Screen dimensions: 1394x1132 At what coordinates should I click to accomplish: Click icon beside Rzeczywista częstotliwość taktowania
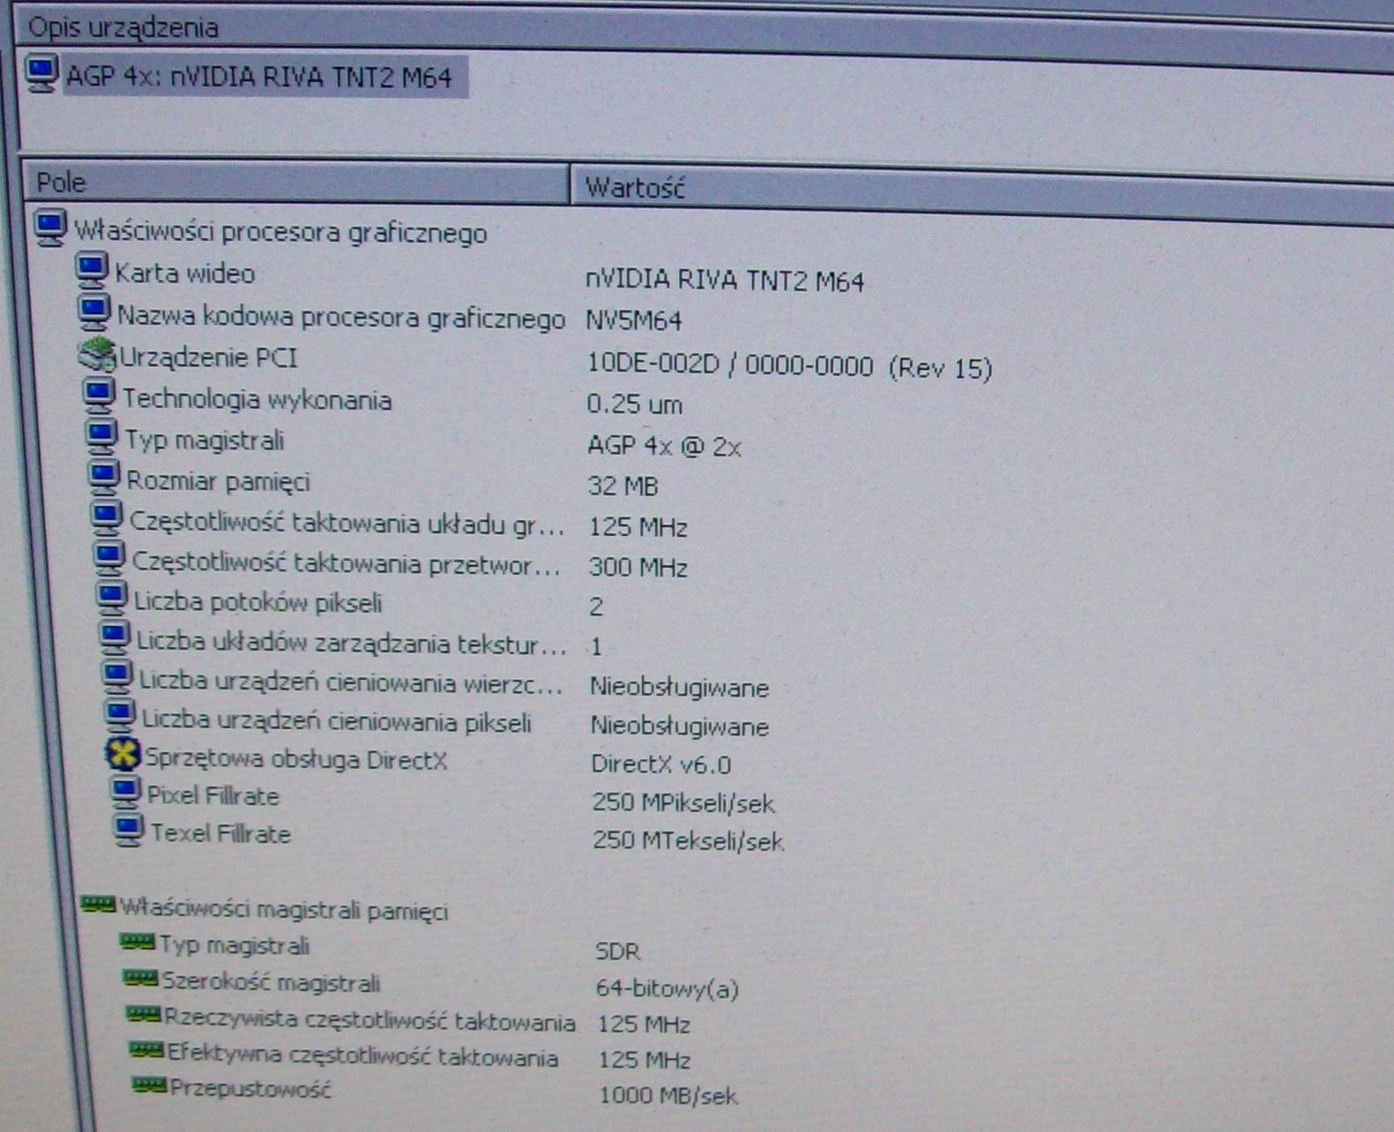(144, 1014)
